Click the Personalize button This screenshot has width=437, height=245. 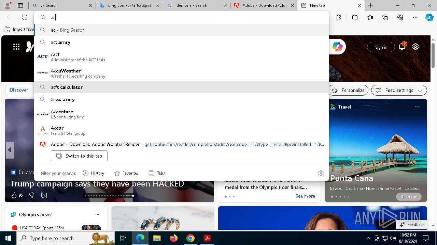tap(348, 90)
